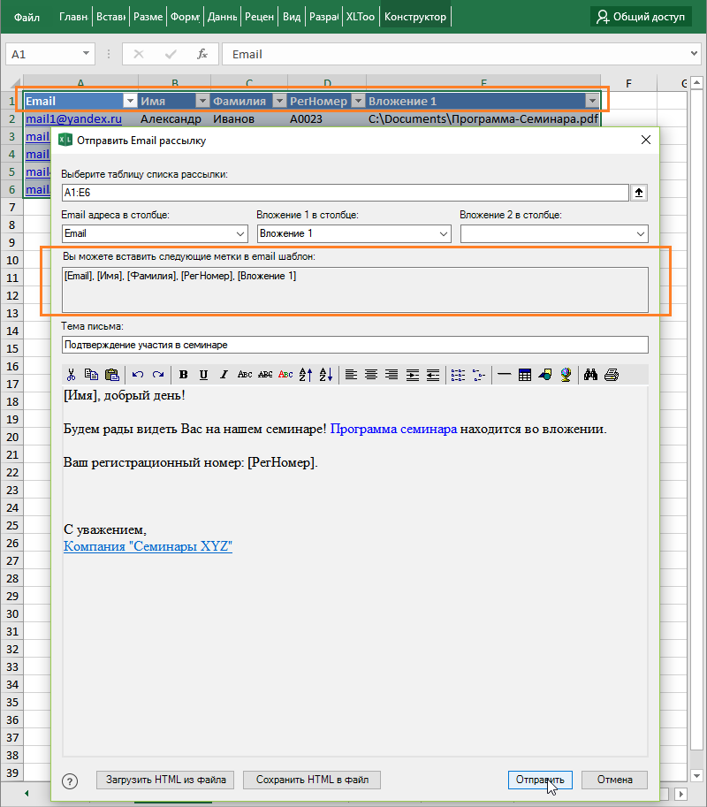Click the Paste icon in the message toolbar

(110, 374)
